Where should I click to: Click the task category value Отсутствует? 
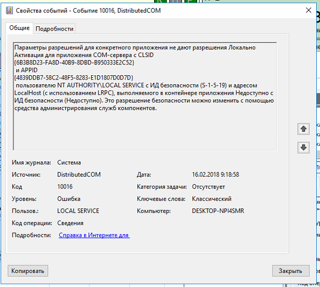tap(208, 186)
